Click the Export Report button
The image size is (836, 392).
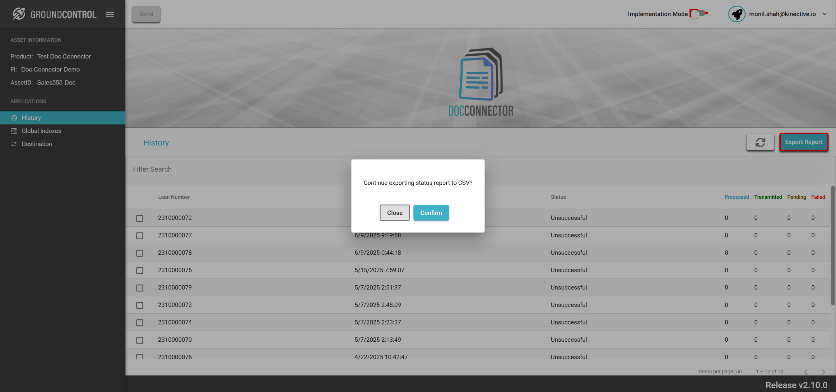click(804, 142)
